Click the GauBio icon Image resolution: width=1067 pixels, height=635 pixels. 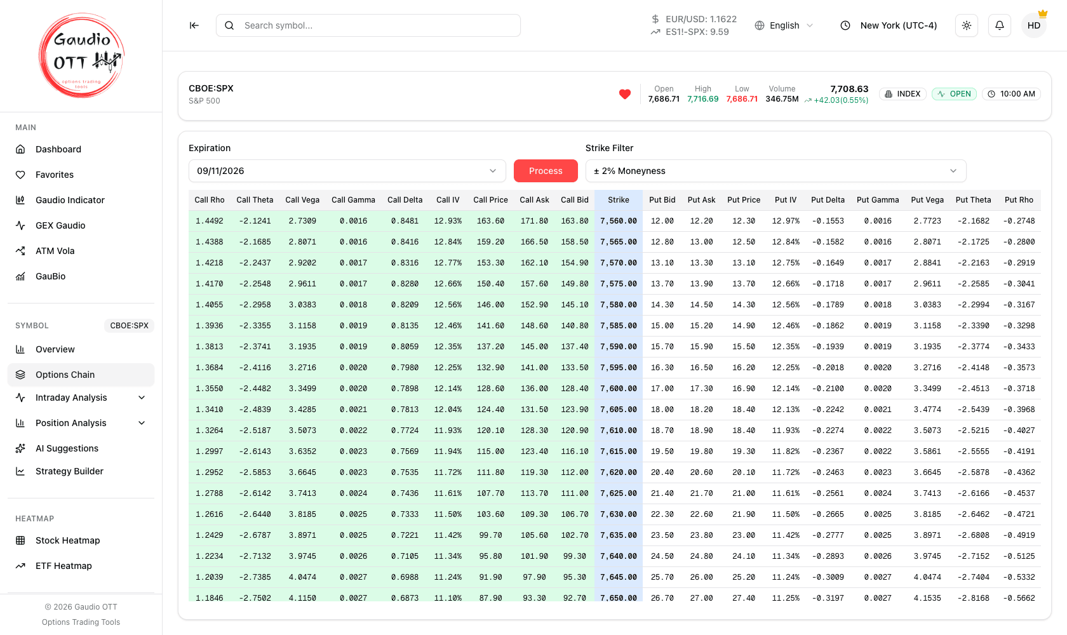pyautogui.click(x=20, y=276)
